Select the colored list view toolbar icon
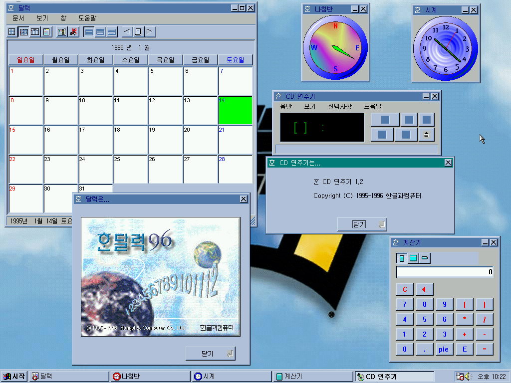Screen dimensions: 511x383 point(46,31)
